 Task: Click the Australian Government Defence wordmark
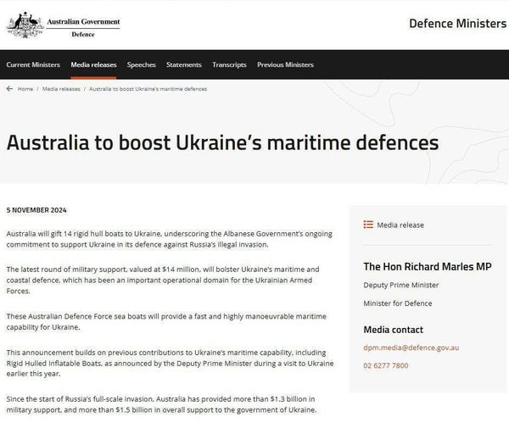pos(83,28)
